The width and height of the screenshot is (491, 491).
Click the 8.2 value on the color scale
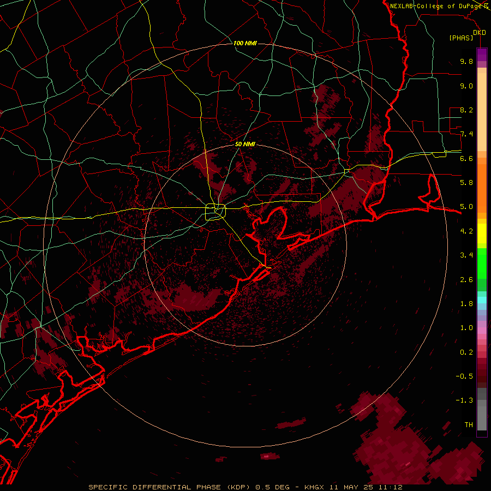click(466, 110)
